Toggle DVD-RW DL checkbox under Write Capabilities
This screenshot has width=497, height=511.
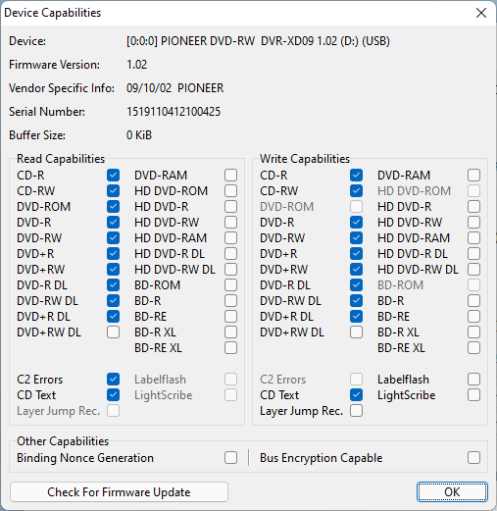356,301
